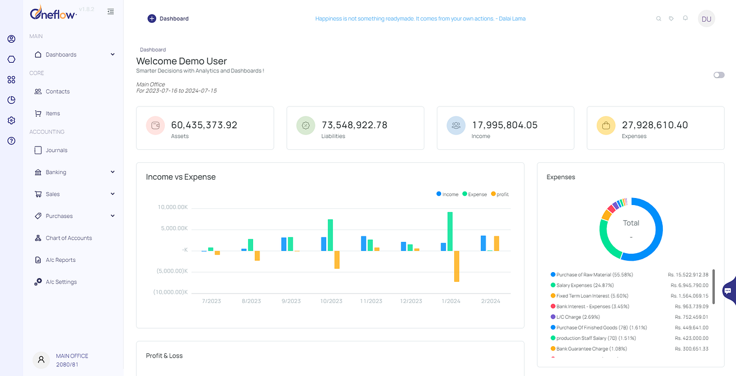The width and height of the screenshot is (736, 376).
Task: Toggle the Income legend series
Action: (447, 194)
